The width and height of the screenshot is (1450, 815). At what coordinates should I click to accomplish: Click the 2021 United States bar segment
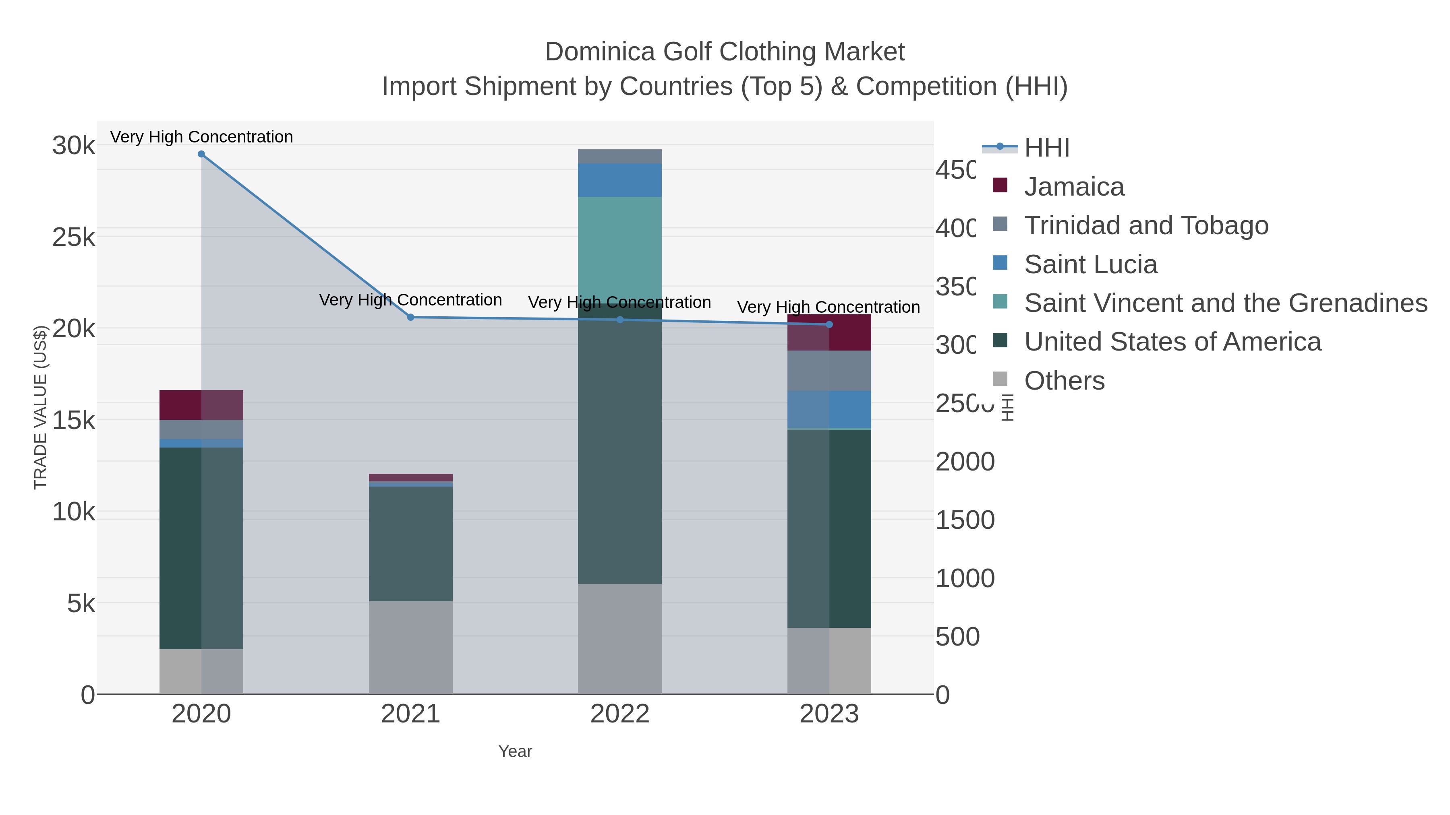(410, 544)
